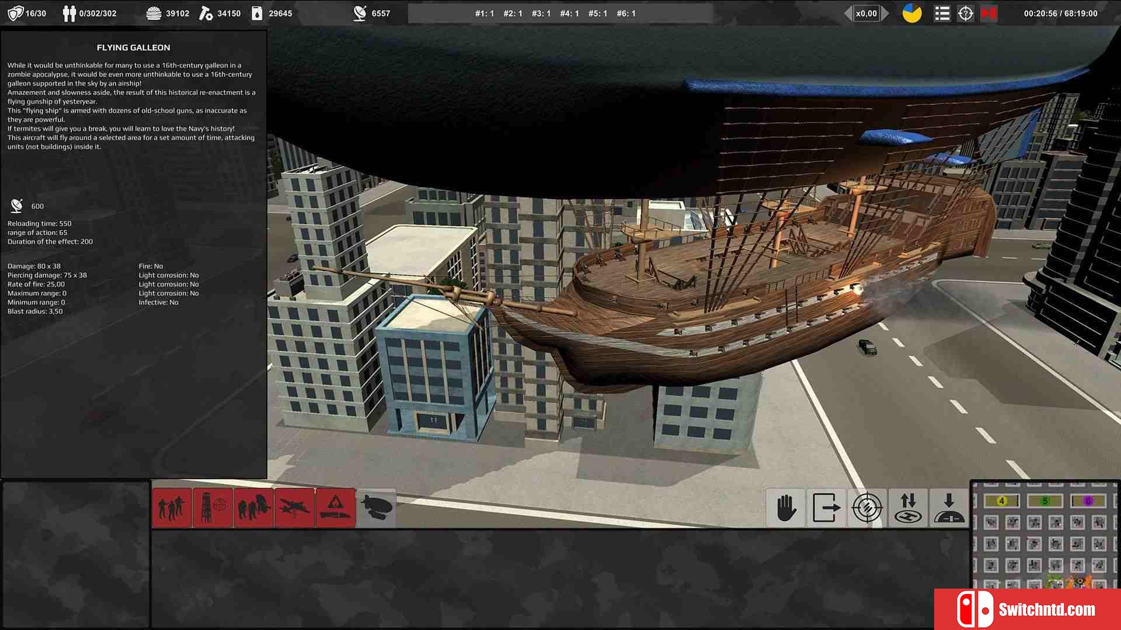1121x630 pixels.
Task: Click the crosshair objectives icon in top bar
Action: coord(966,13)
